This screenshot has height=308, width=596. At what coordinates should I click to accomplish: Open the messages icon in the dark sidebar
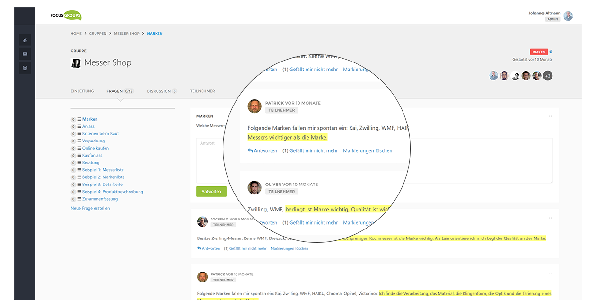point(25,54)
